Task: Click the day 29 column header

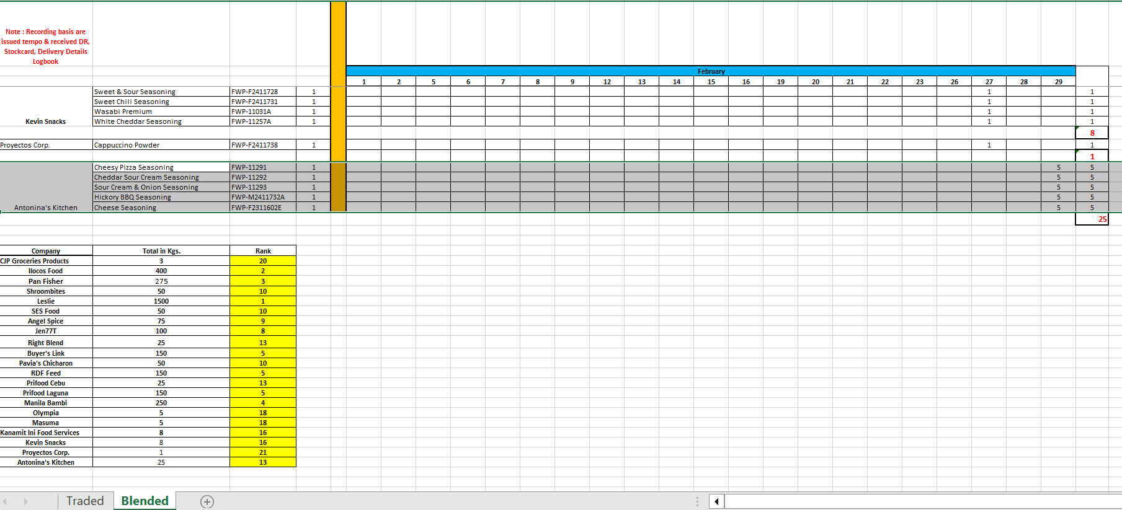Action: click(1059, 82)
